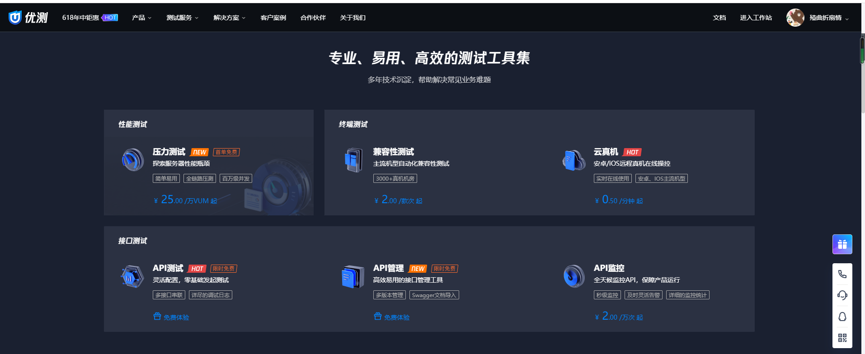
Task: Click the 详细的监控统计 tag
Action: (x=688, y=295)
